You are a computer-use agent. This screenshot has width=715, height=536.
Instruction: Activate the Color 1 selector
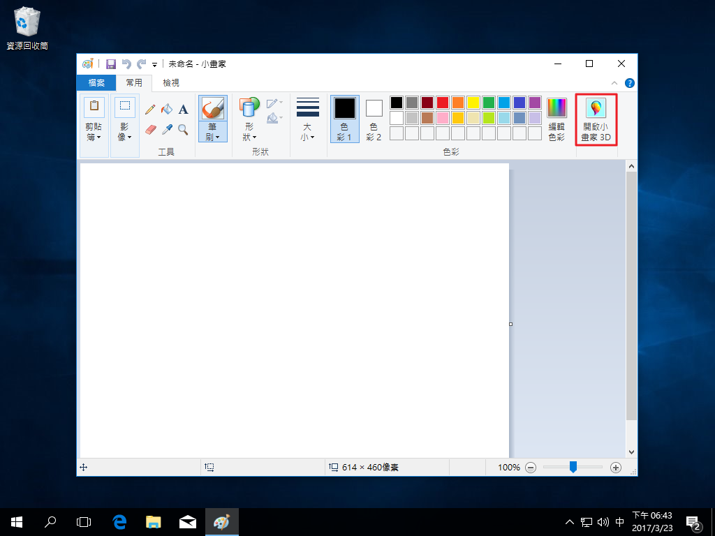click(x=345, y=119)
